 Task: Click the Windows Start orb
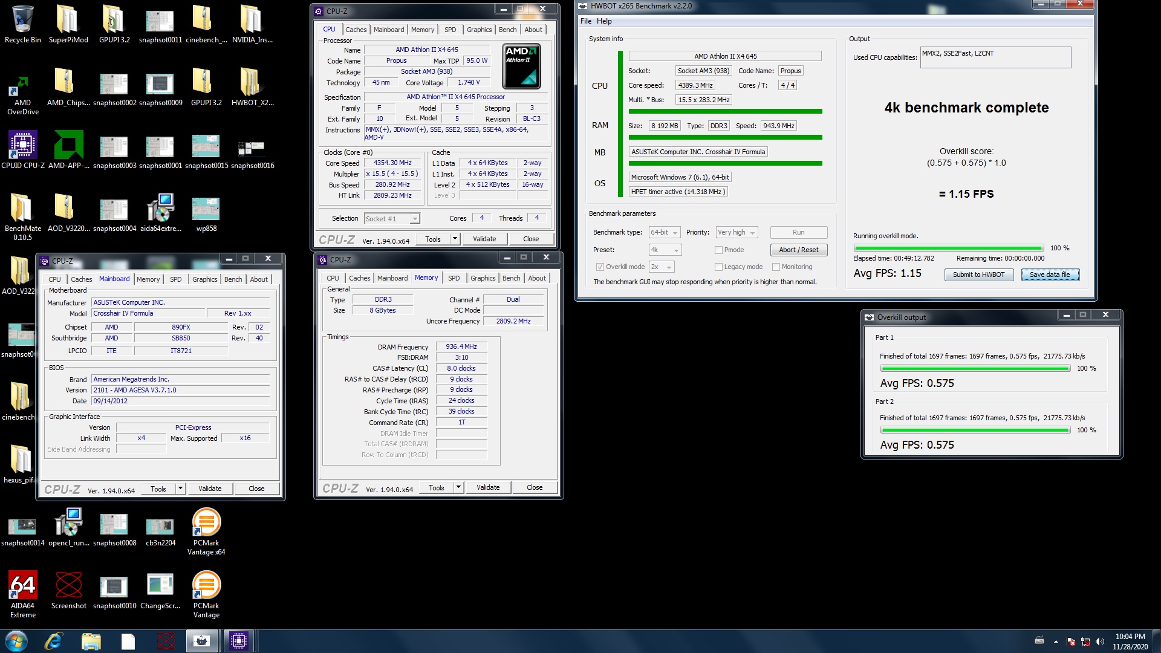[x=16, y=641]
